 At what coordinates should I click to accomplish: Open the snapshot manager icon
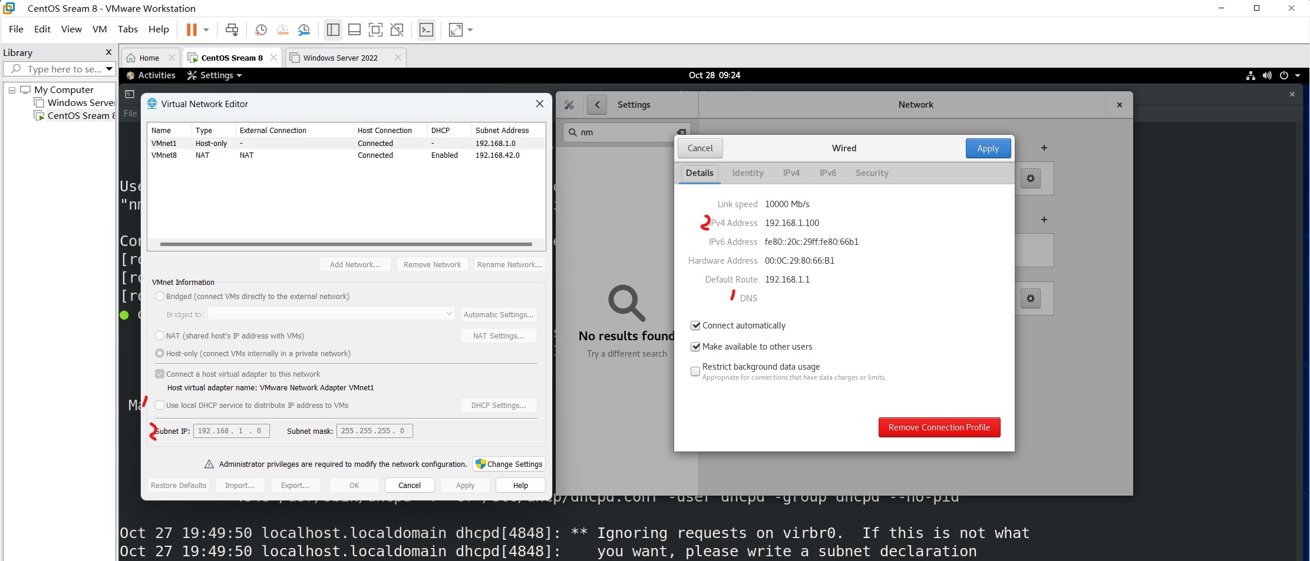pyautogui.click(x=304, y=29)
